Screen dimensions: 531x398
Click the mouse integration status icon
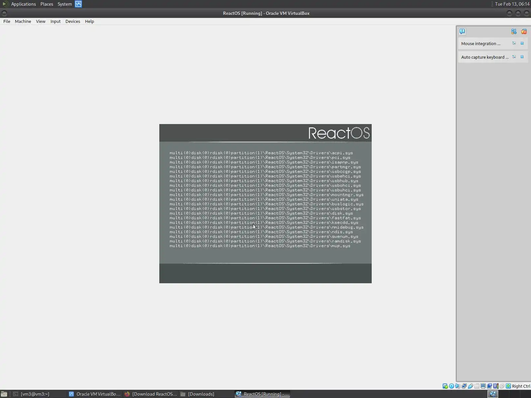pos(502,386)
